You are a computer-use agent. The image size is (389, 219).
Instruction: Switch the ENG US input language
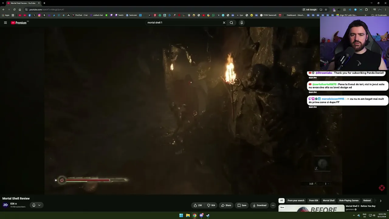(364, 215)
